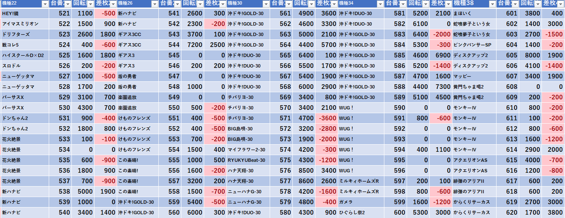Select machine number cell 558

(171, 192)
